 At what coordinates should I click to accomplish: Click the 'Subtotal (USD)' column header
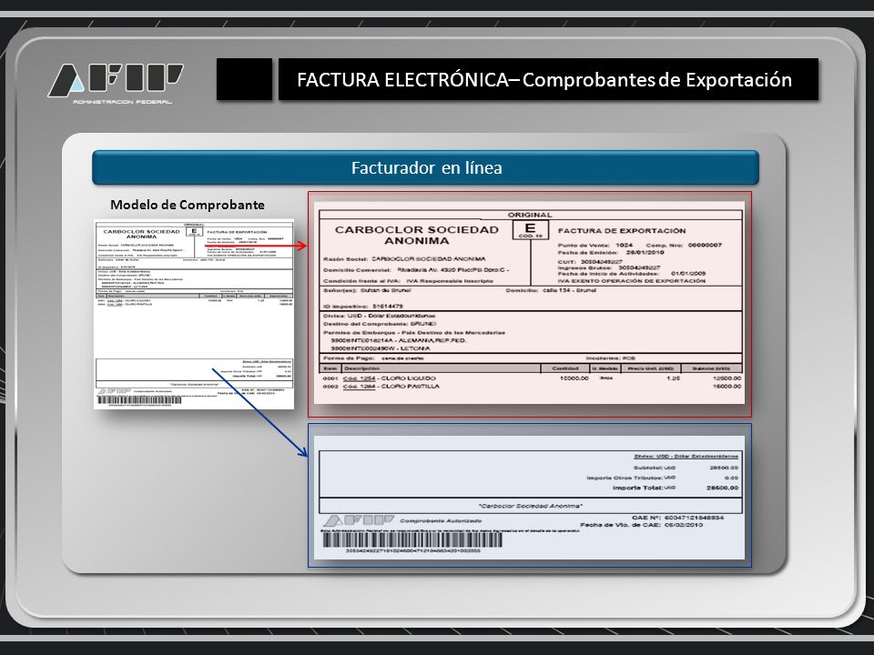tap(711, 368)
